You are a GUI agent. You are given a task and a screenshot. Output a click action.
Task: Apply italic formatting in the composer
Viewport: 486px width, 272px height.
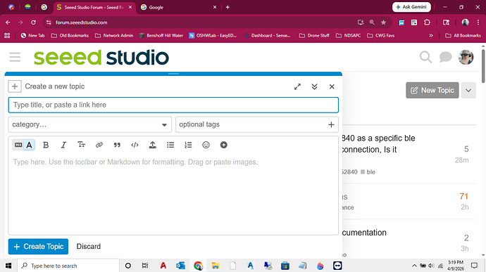(x=63, y=145)
